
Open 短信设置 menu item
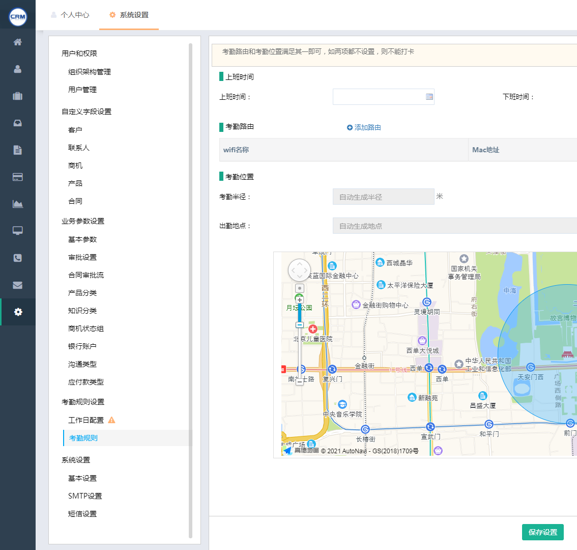pos(82,513)
